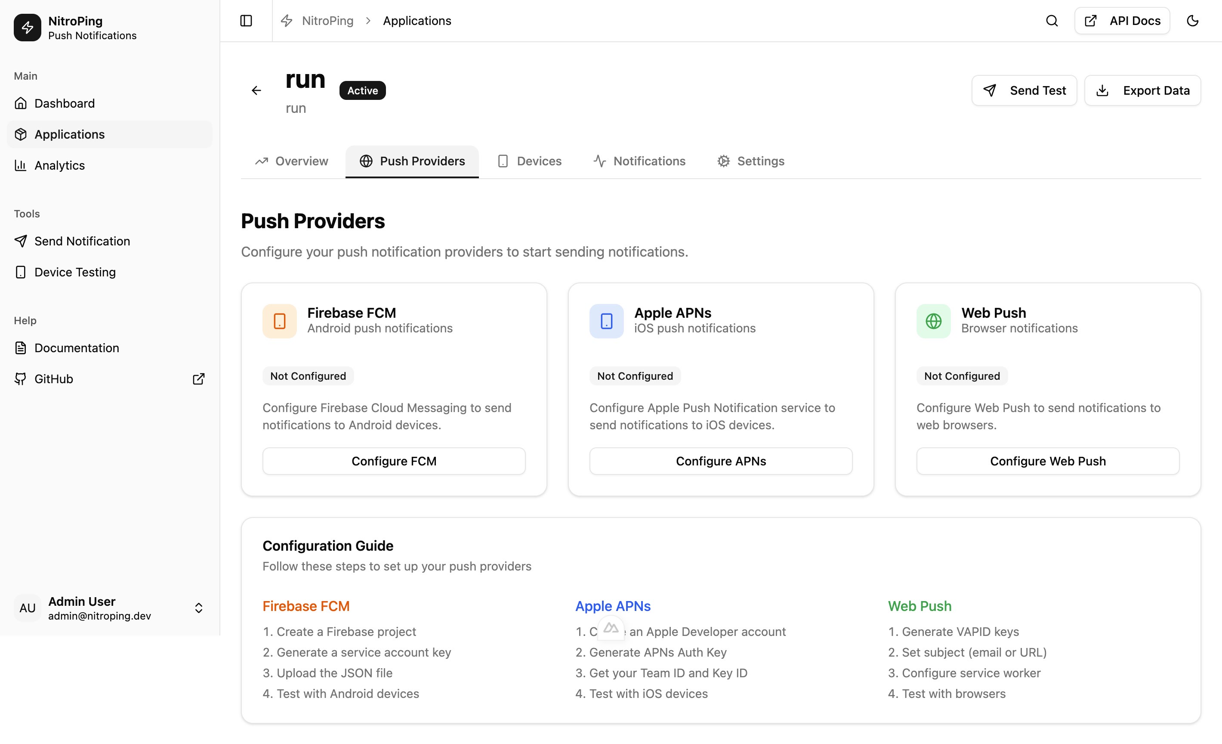Image resolution: width=1222 pixels, height=744 pixels.
Task: Click Web Push heading in Configuration Guide
Action: point(920,606)
